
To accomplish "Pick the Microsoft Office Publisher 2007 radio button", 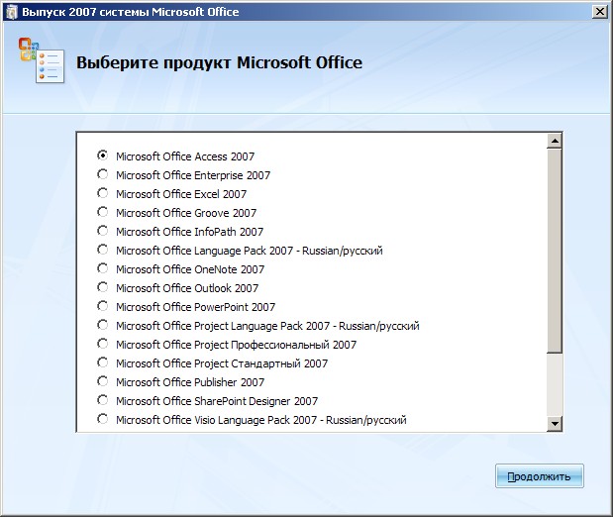I will pos(102,381).
